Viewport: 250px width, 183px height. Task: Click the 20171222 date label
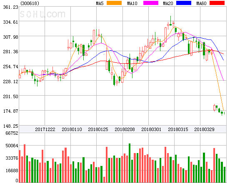(x=45, y=129)
